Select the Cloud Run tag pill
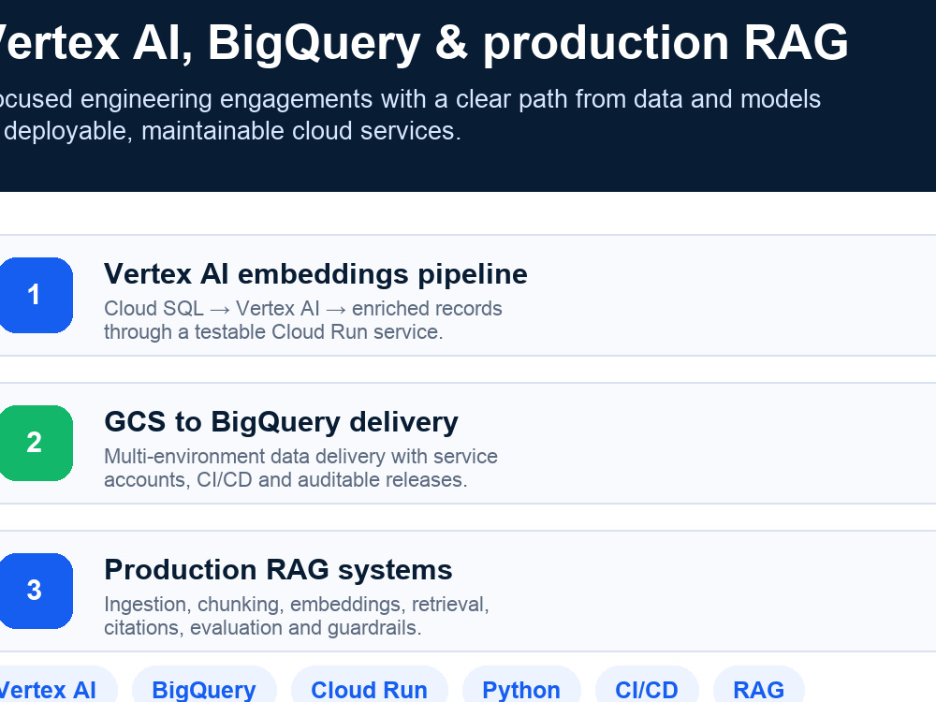Image resolution: width=936 pixels, height=702 pixels. (370, 686)
